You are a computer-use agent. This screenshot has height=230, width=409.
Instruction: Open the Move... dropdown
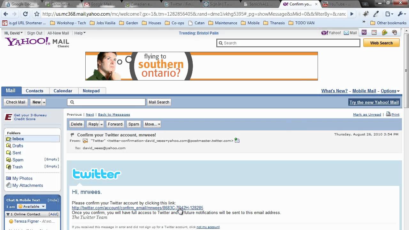click(x=152, y=124)
